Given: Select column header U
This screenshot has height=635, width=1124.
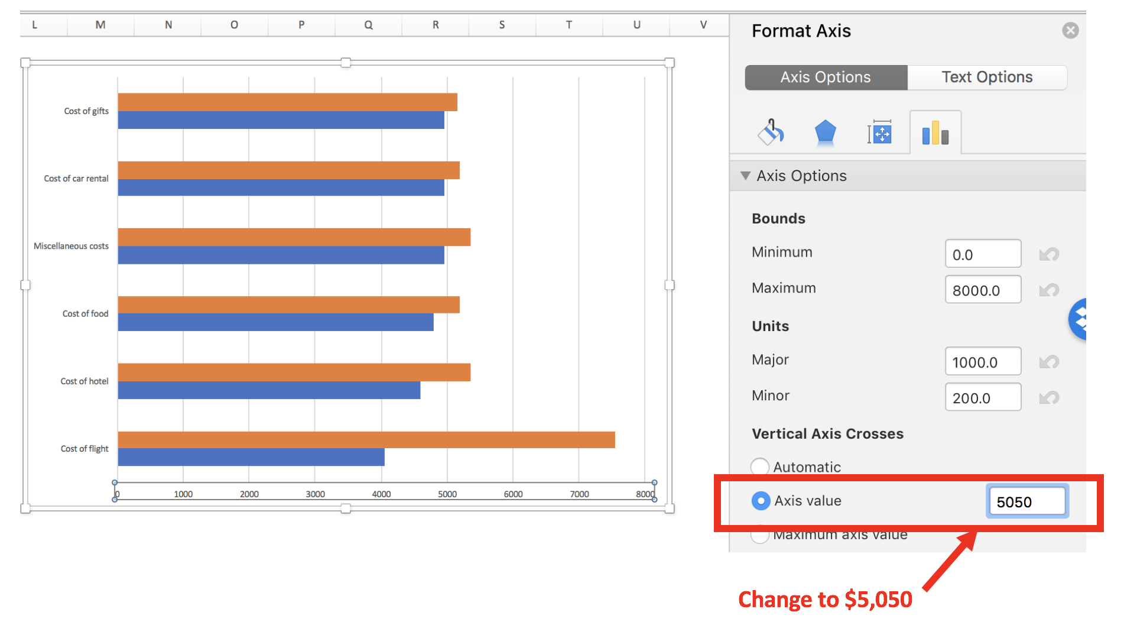Looking at the screenshot, I should tap(636, 25).
